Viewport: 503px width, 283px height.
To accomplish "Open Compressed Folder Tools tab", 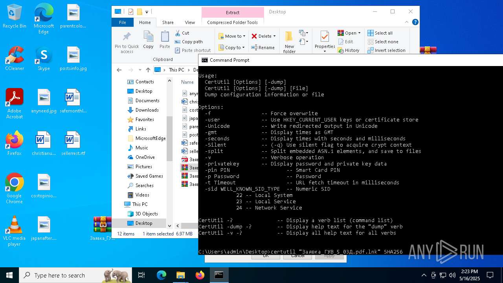I will [232, 22].
